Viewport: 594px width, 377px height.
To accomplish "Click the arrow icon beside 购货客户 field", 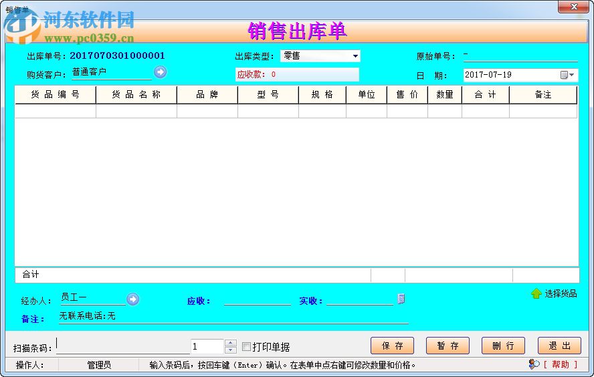I will (x=161, y=72).
